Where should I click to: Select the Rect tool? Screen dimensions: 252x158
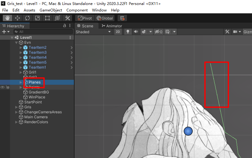(x=47, y=18)
